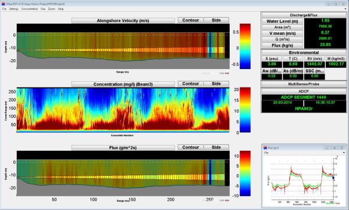Viewport: 349px width, 210px height.
Task: Click the time 18:36:10.87
Action: click(x=325, y=103)
